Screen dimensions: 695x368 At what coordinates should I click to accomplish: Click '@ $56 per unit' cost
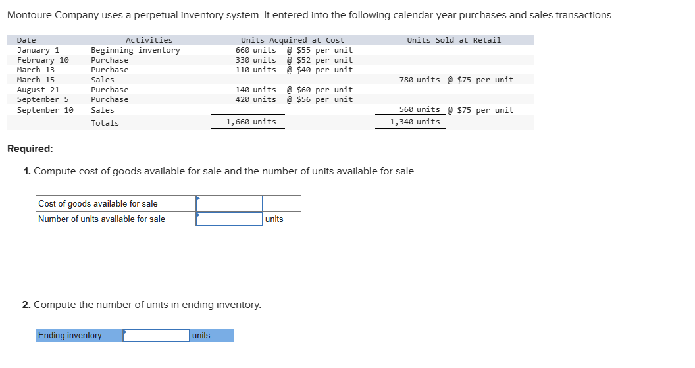tap(320, 100)
